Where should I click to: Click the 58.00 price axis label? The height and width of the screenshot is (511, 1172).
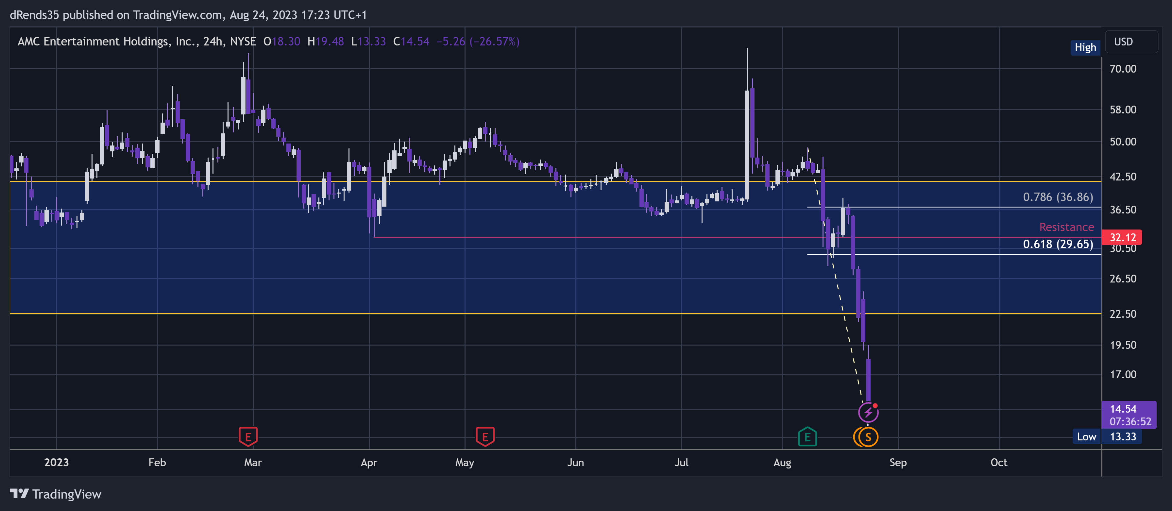point(1122,110)
